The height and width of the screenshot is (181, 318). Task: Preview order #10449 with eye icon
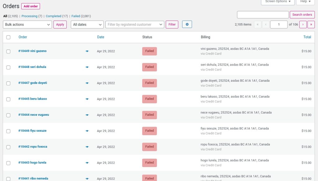coord(87,51)
